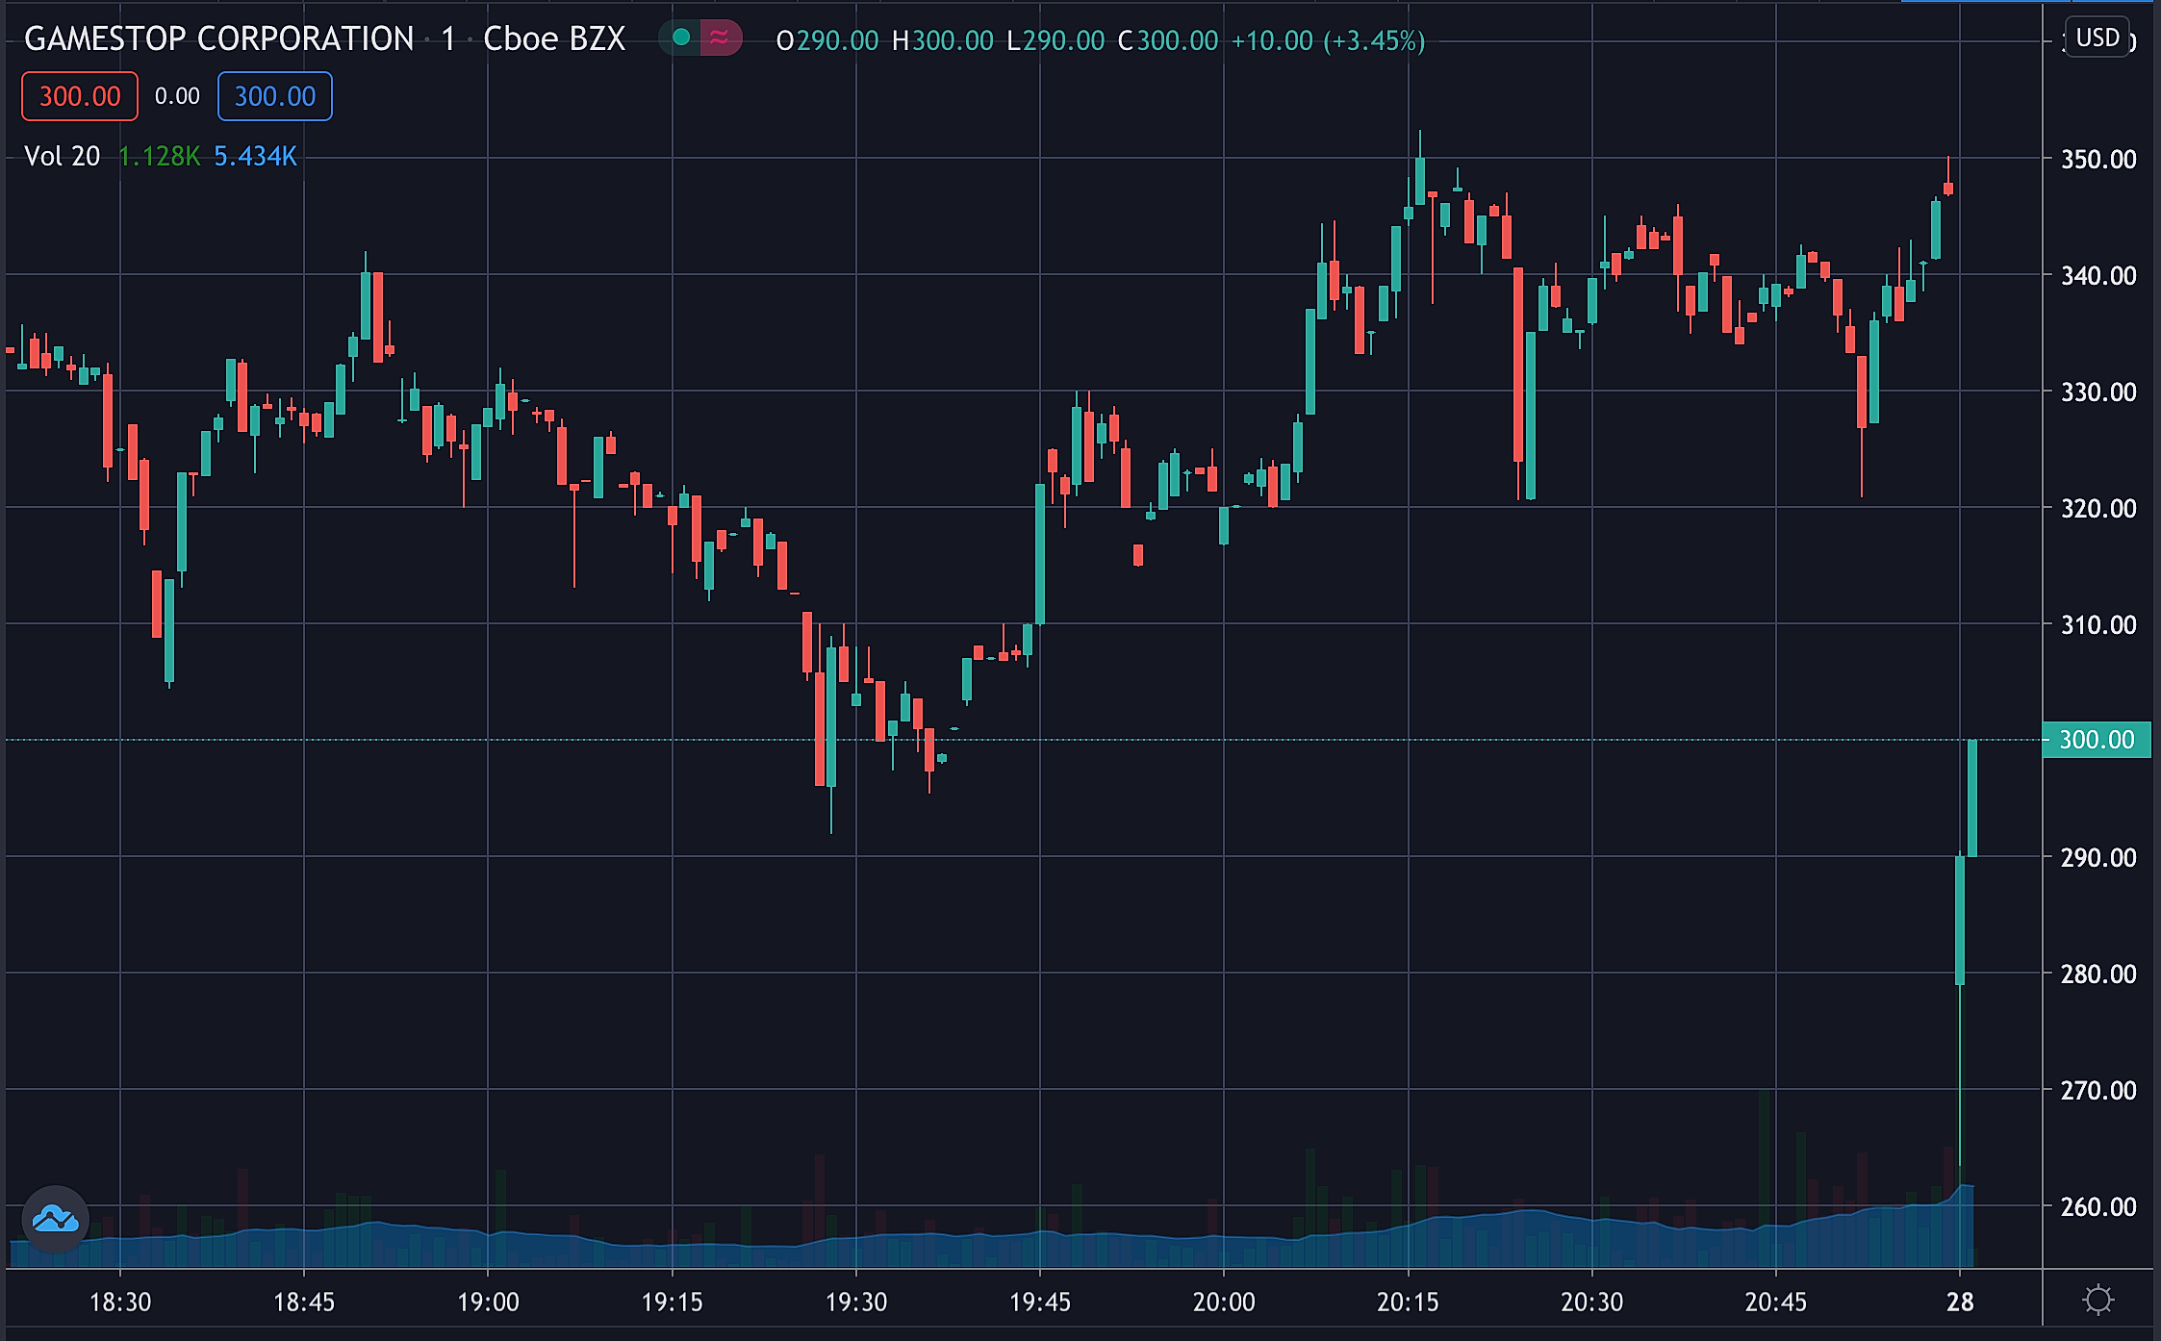
Task: Click the +10.00 (+3.45%) change value
Action: (1328, 40)
